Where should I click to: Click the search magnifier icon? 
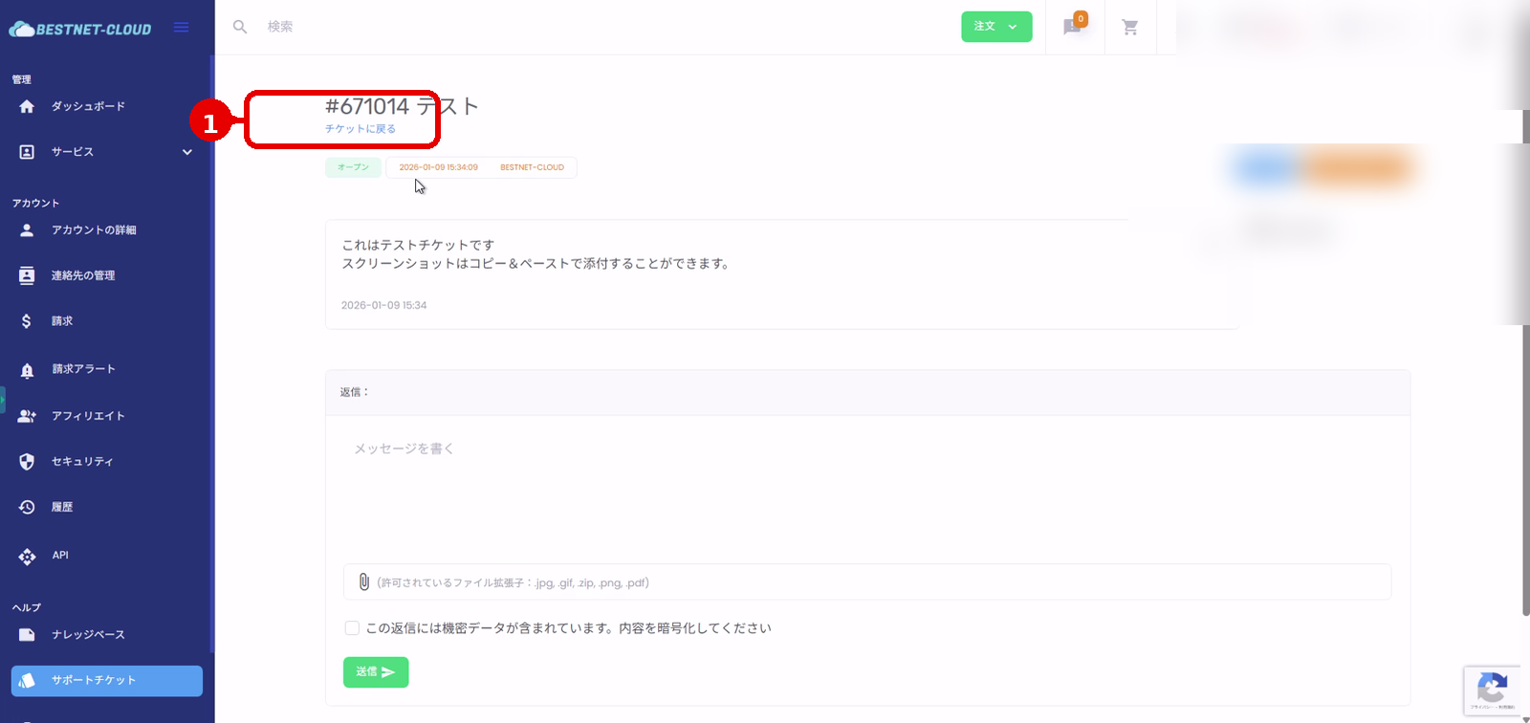[240, 27]
